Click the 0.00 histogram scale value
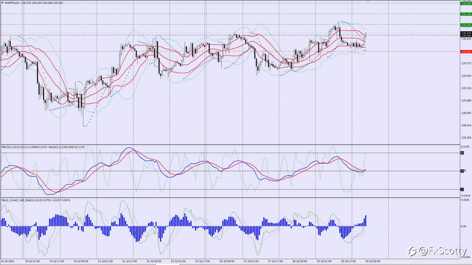Image resolution: width=472 pixels, height=265 pixels. pyautogui.click(x=464, y=226)
